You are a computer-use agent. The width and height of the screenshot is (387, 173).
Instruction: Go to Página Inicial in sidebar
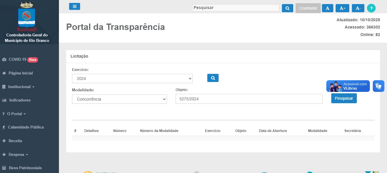tap(20, 73)
